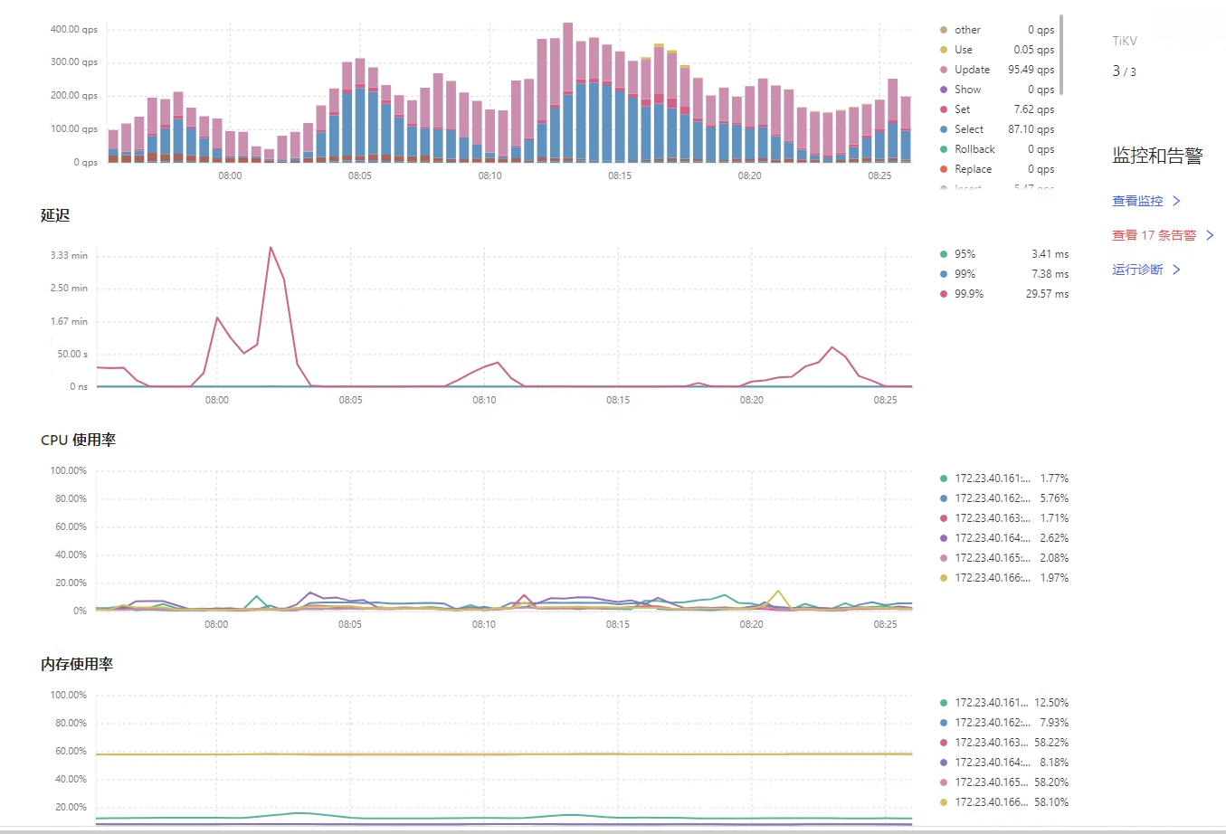Click the arrow next to 查看 17 条告警
1226x834 pixels.
pos(1210,235)
